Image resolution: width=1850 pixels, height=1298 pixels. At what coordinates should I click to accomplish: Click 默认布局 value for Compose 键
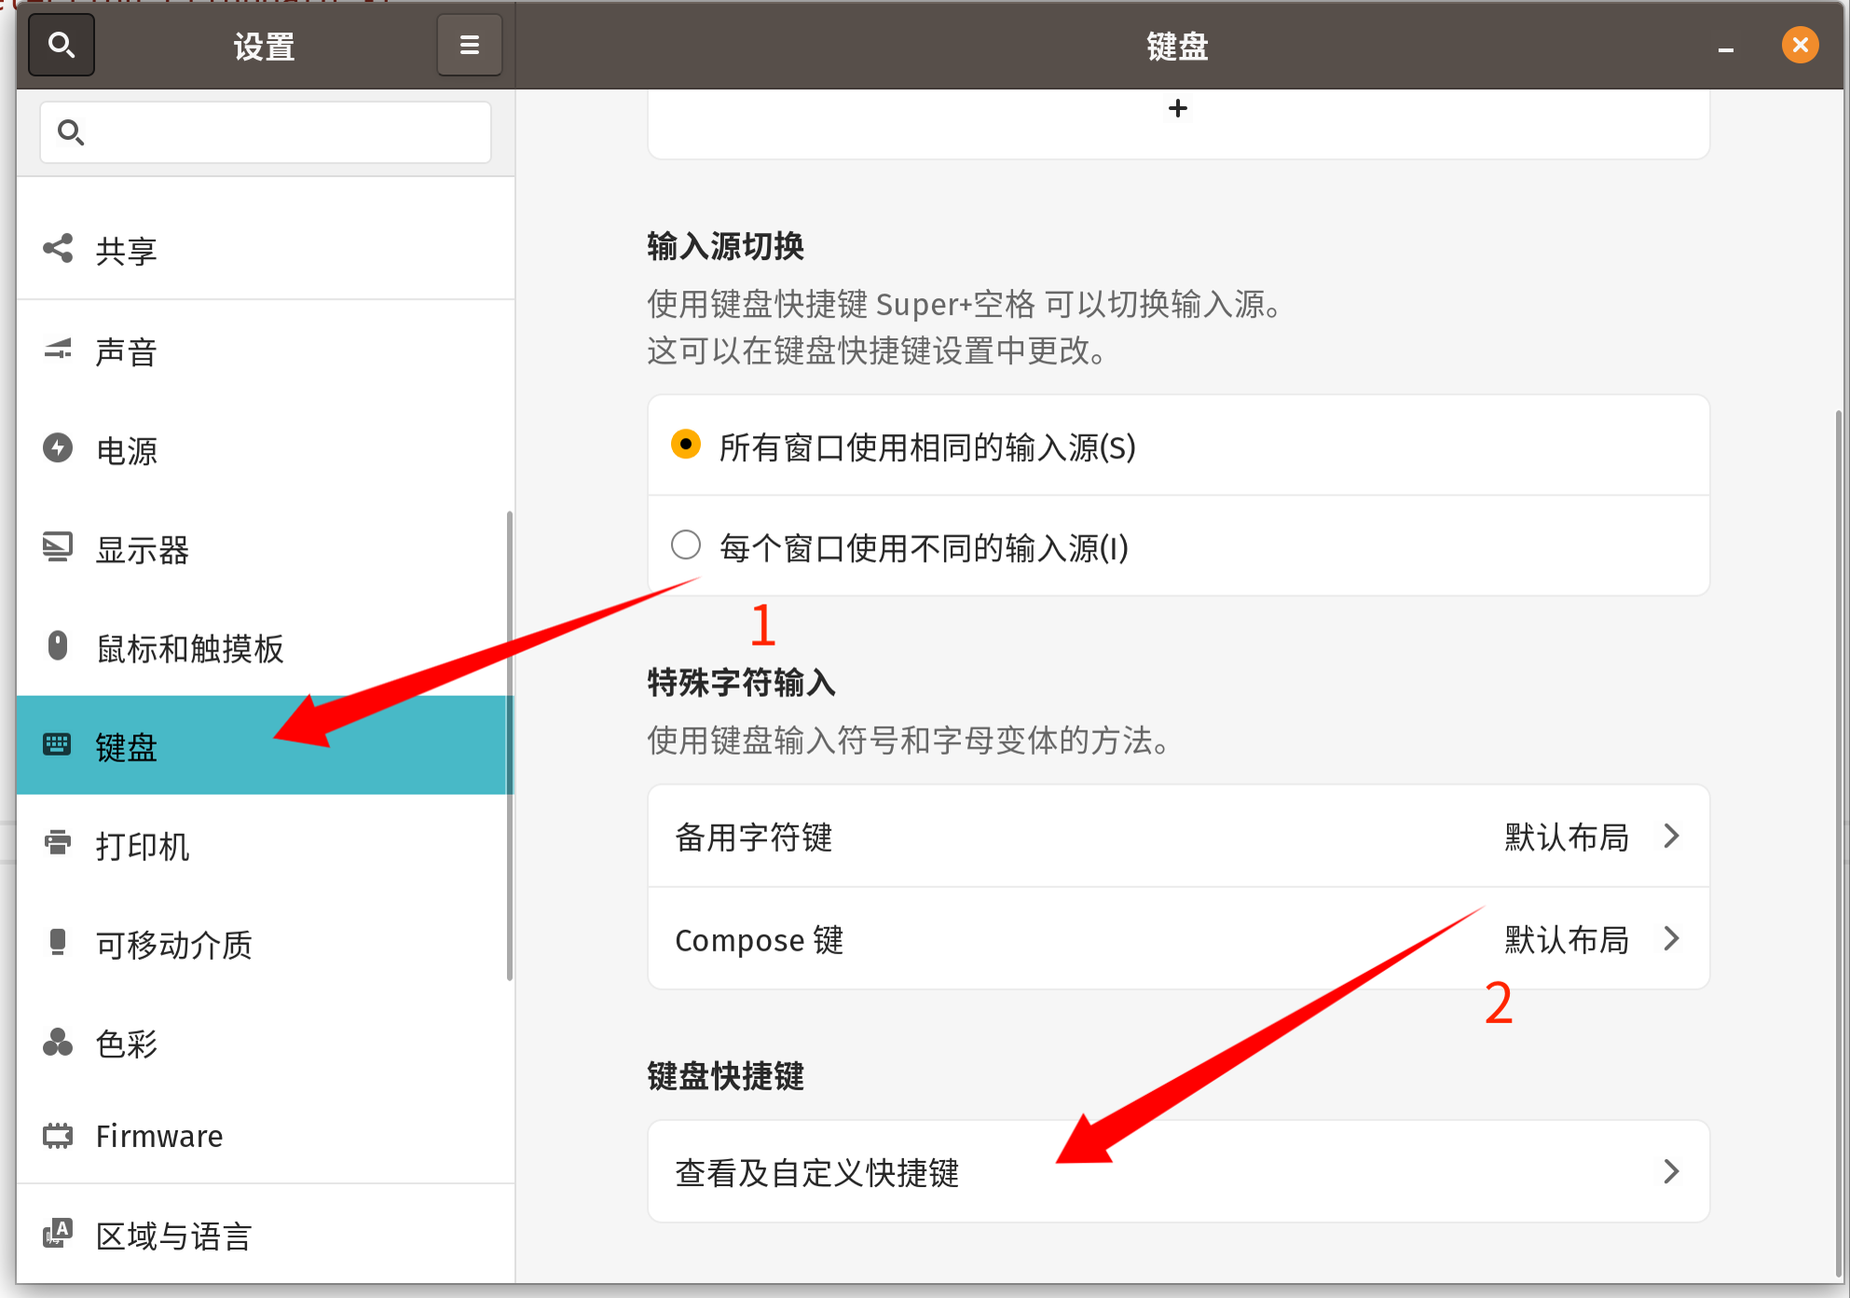[x=1567, y=939]
